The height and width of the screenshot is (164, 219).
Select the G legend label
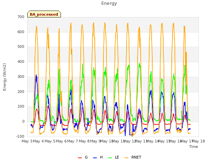coord(86,157)
